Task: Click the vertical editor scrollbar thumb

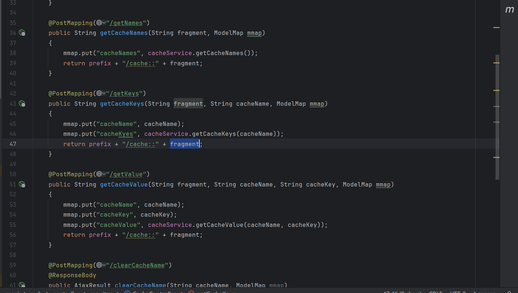Action: pos(497,117)
